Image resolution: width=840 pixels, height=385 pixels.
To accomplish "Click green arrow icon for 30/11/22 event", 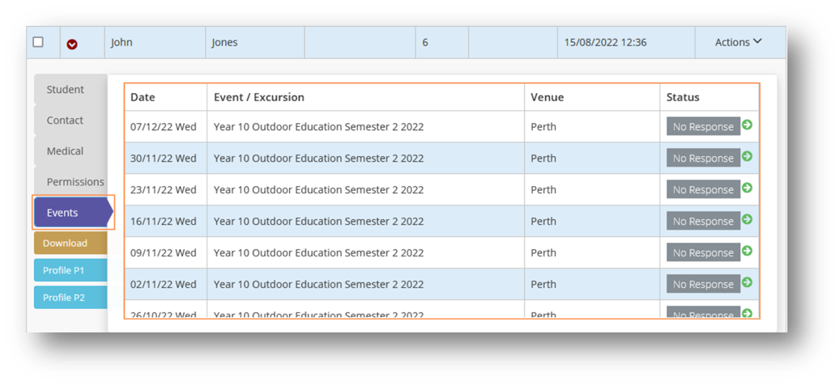I will (748, 156).
